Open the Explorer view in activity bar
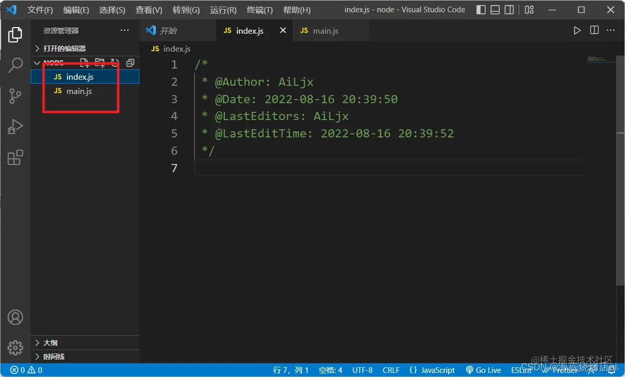 (x=15, y=34)
